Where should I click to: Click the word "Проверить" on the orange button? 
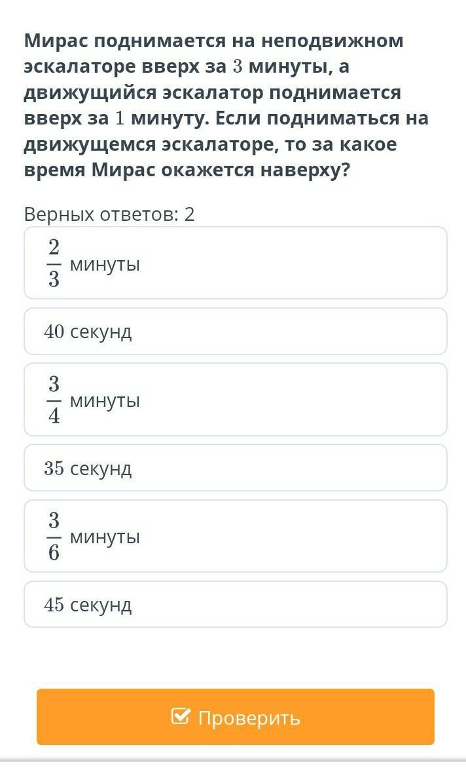coord(249,719)
